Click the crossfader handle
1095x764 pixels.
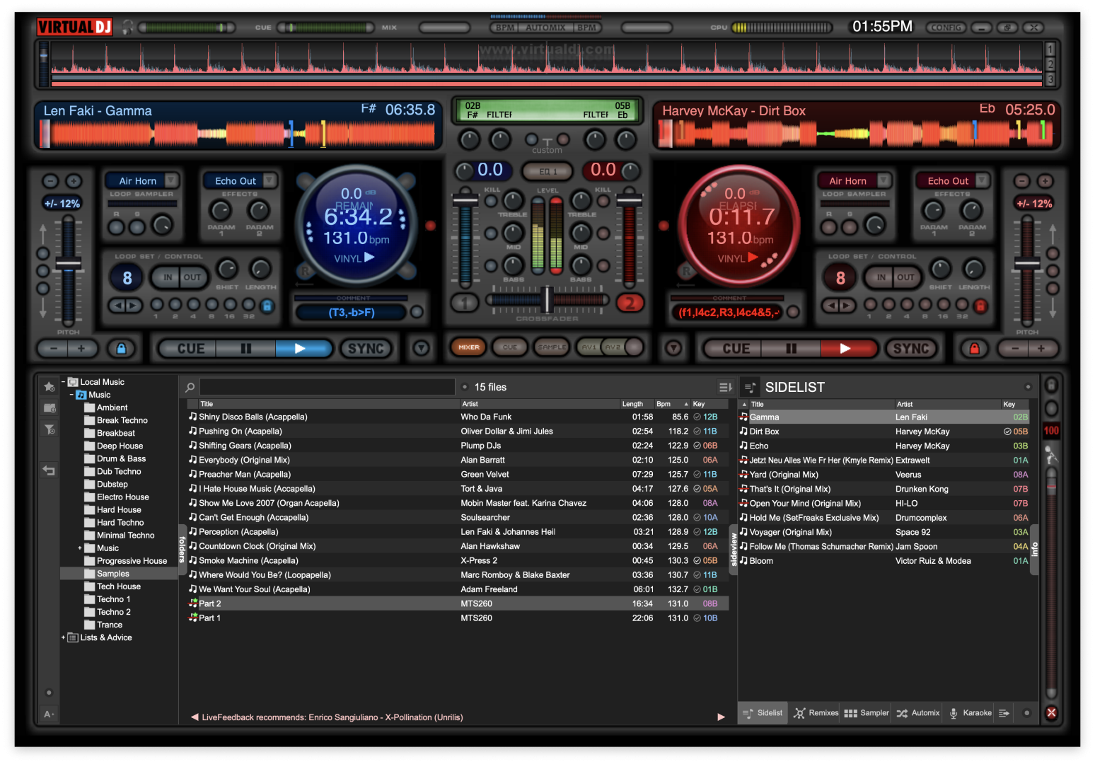point(546,299)
